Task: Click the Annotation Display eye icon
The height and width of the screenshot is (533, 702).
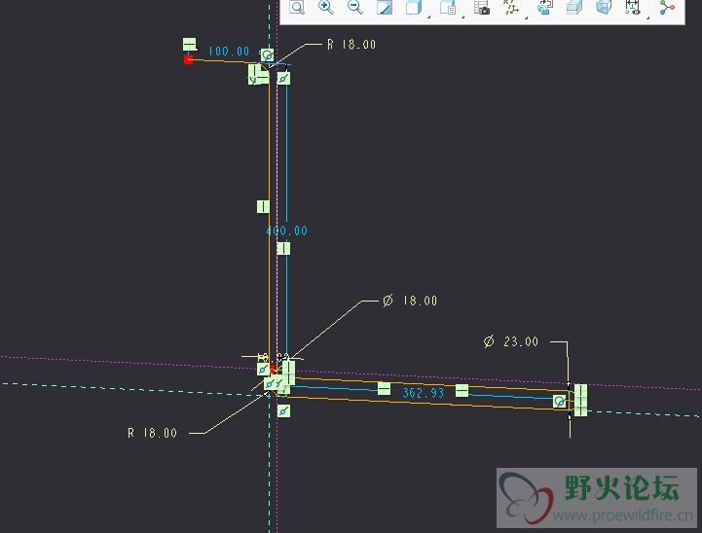Action: pos(633,7)
